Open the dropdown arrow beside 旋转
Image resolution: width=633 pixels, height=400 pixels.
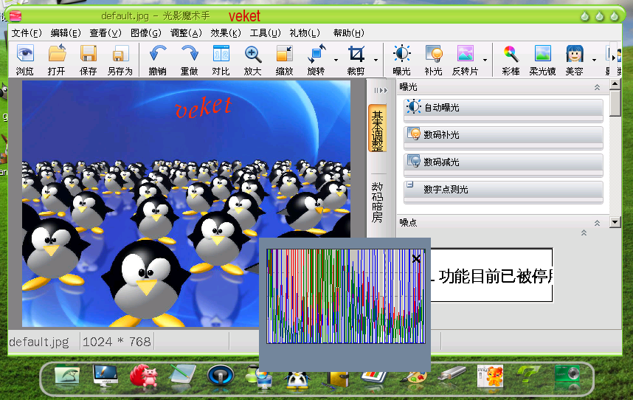click(336, 60)
